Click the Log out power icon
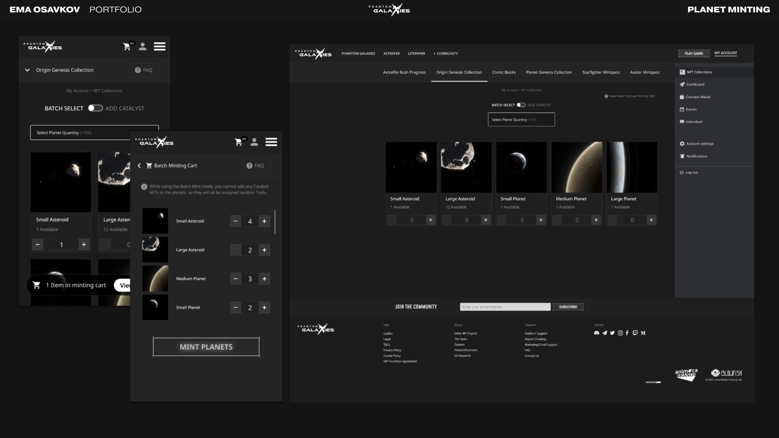This screenshot has height=438, width=779. click(682, 172)
